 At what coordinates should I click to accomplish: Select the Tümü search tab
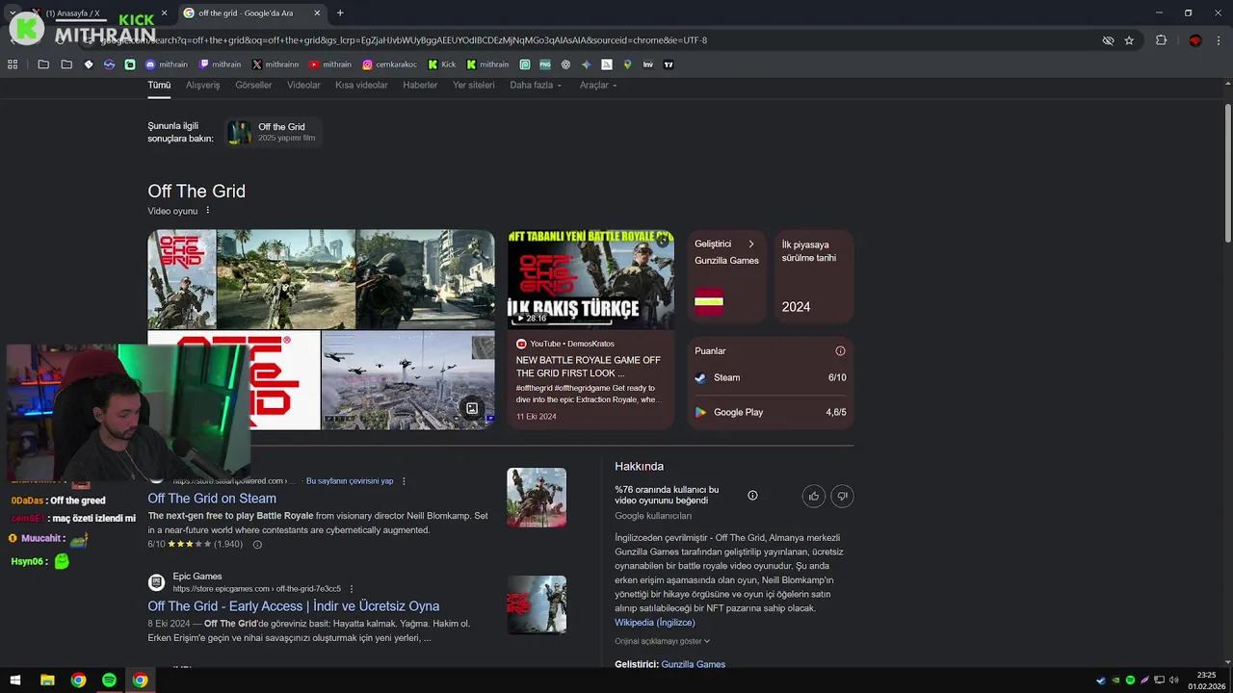click(159, 85)
